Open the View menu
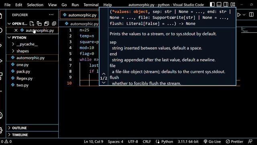 tap(52, 5)
